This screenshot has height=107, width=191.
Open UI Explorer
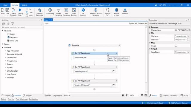[x=83, y=12]
